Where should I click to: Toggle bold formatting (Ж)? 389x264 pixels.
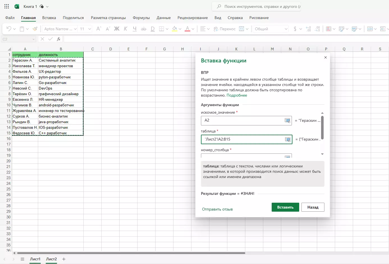coord(116,29)
